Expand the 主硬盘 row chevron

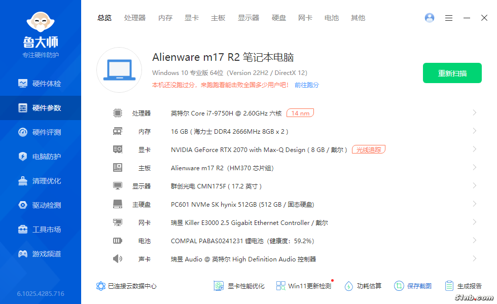475,204
